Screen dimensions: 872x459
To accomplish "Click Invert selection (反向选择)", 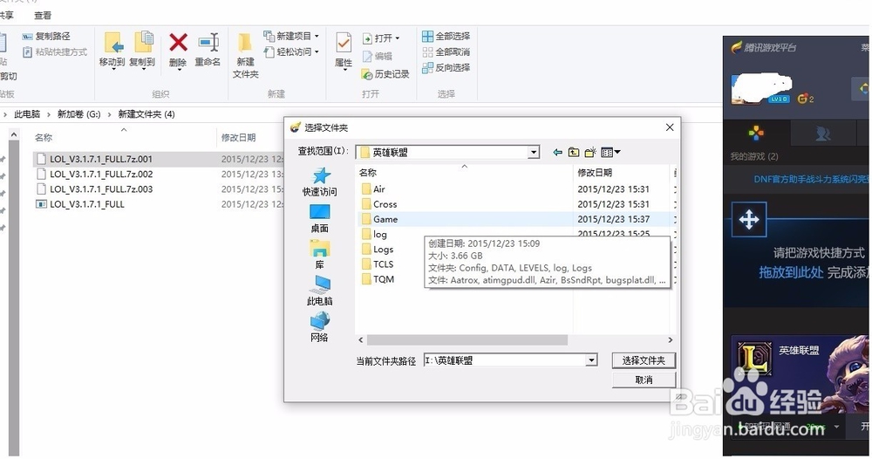I will tap(446, 67).
